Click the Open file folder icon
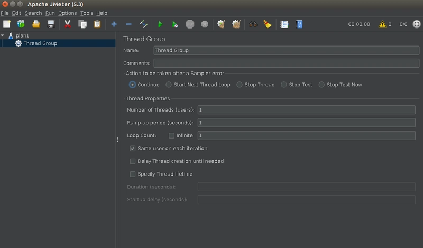423x248 pixels. tap(36, 24)
